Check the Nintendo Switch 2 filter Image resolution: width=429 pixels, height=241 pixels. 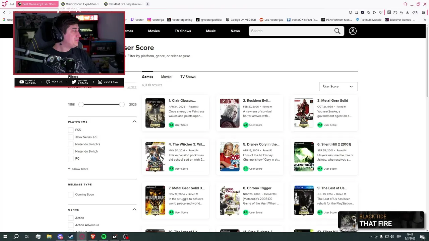(x=71, y=144)
